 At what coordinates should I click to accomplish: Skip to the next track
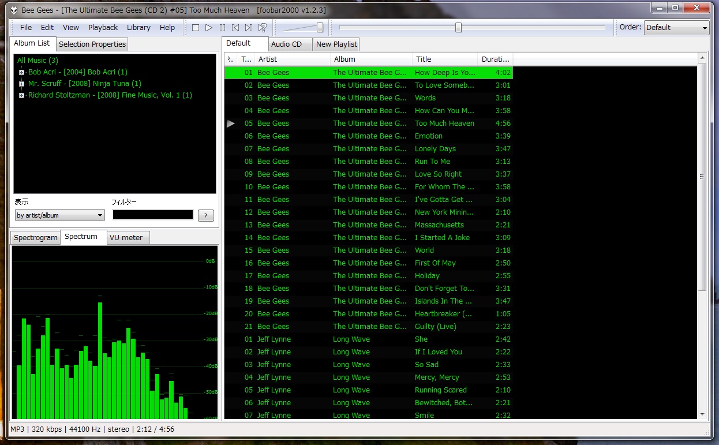(249, 28)
